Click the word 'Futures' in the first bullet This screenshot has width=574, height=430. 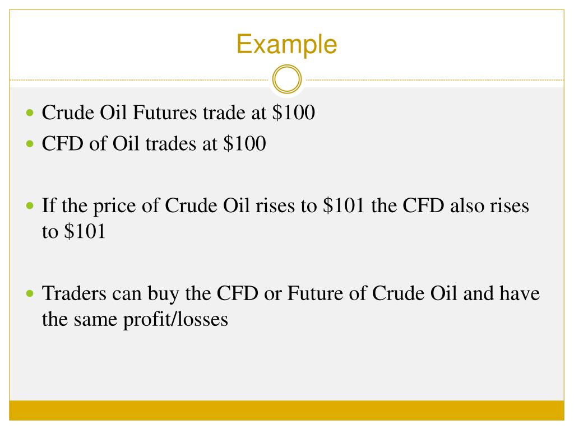[x=165, y=112]
